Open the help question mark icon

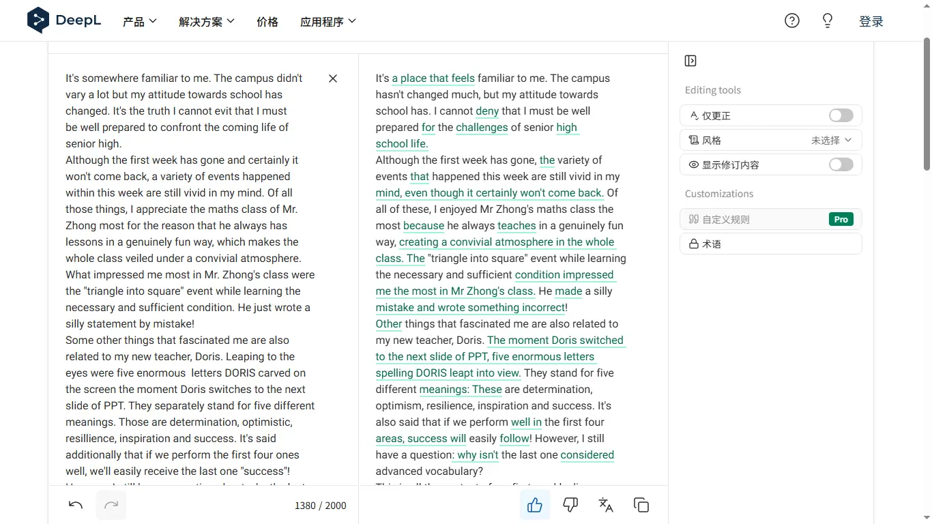tap(791, 20)
